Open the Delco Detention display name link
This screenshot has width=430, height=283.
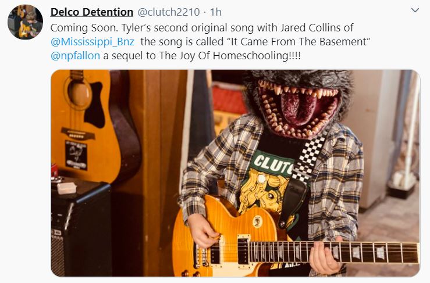coord(92,12)
